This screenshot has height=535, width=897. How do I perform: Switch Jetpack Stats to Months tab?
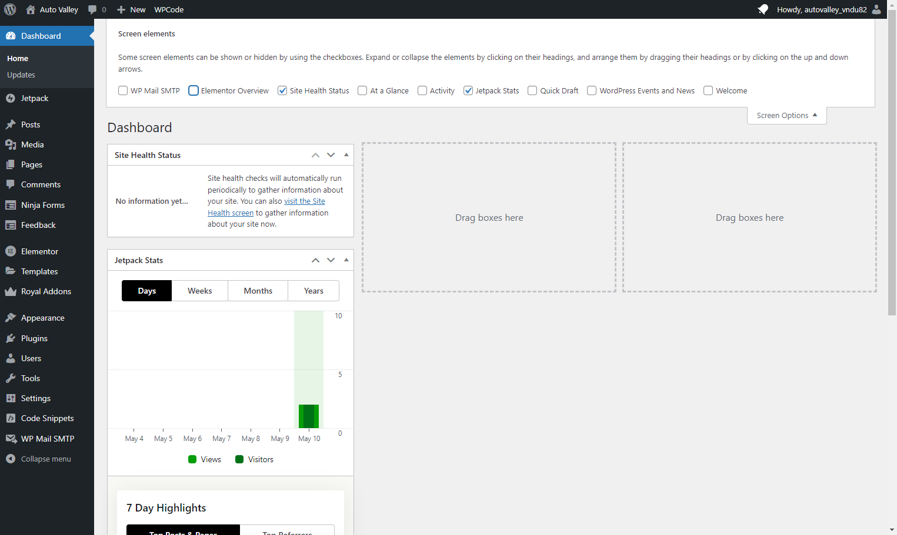(x=258, y=291)
